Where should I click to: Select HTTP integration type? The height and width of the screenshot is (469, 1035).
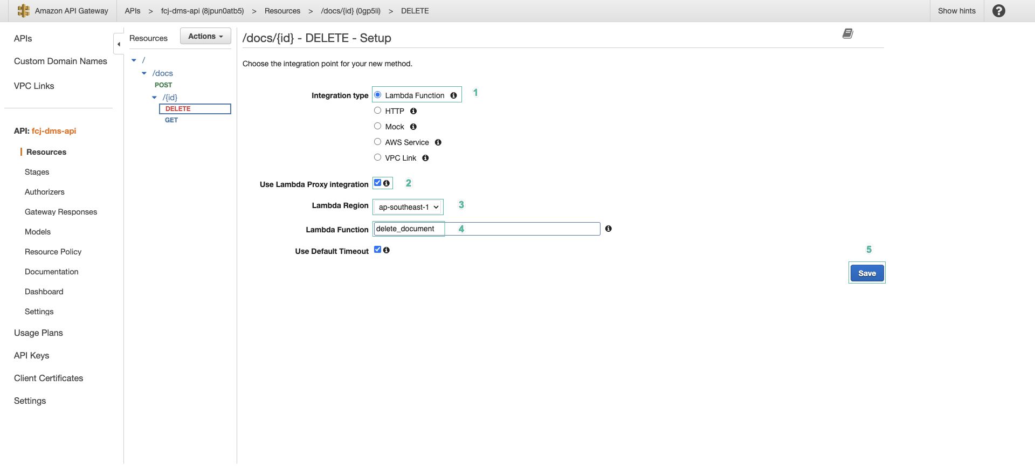[378, 111]
